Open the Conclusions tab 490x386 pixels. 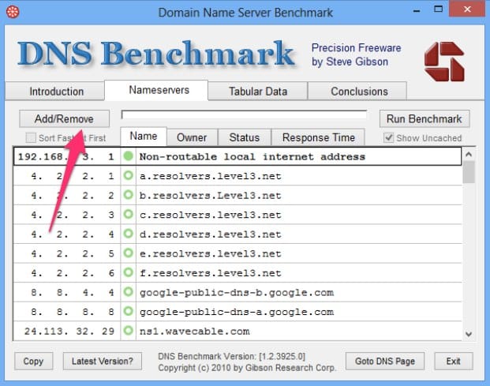(x=359, y=91)
